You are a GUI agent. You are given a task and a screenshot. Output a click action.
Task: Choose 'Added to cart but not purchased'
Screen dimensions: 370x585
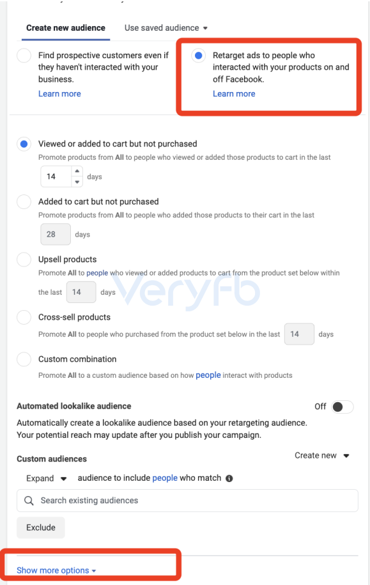pyautogui.click(x=24, y=202)
